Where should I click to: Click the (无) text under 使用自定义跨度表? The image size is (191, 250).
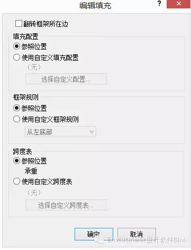[x=34, y=193]
